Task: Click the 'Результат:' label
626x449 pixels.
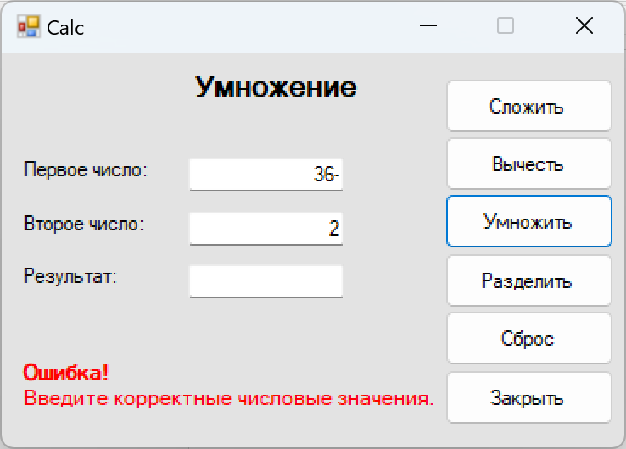Action: (70, 276)
